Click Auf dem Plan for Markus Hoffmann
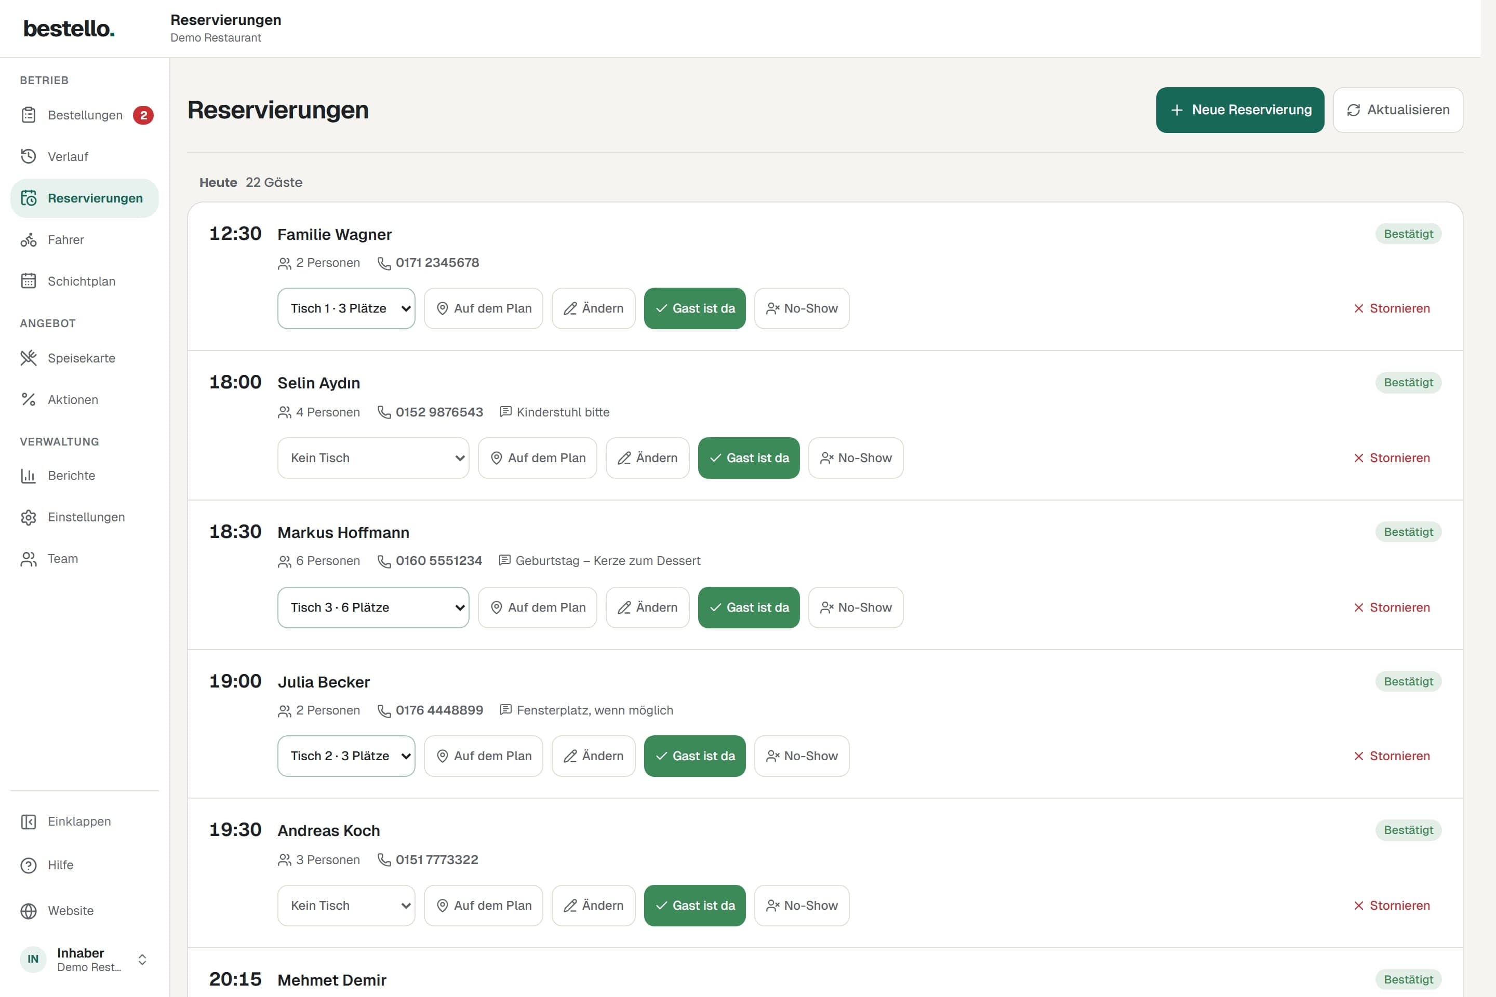Image resolution: width=1496 pixels, height=997 pixels. pos(538,607)
